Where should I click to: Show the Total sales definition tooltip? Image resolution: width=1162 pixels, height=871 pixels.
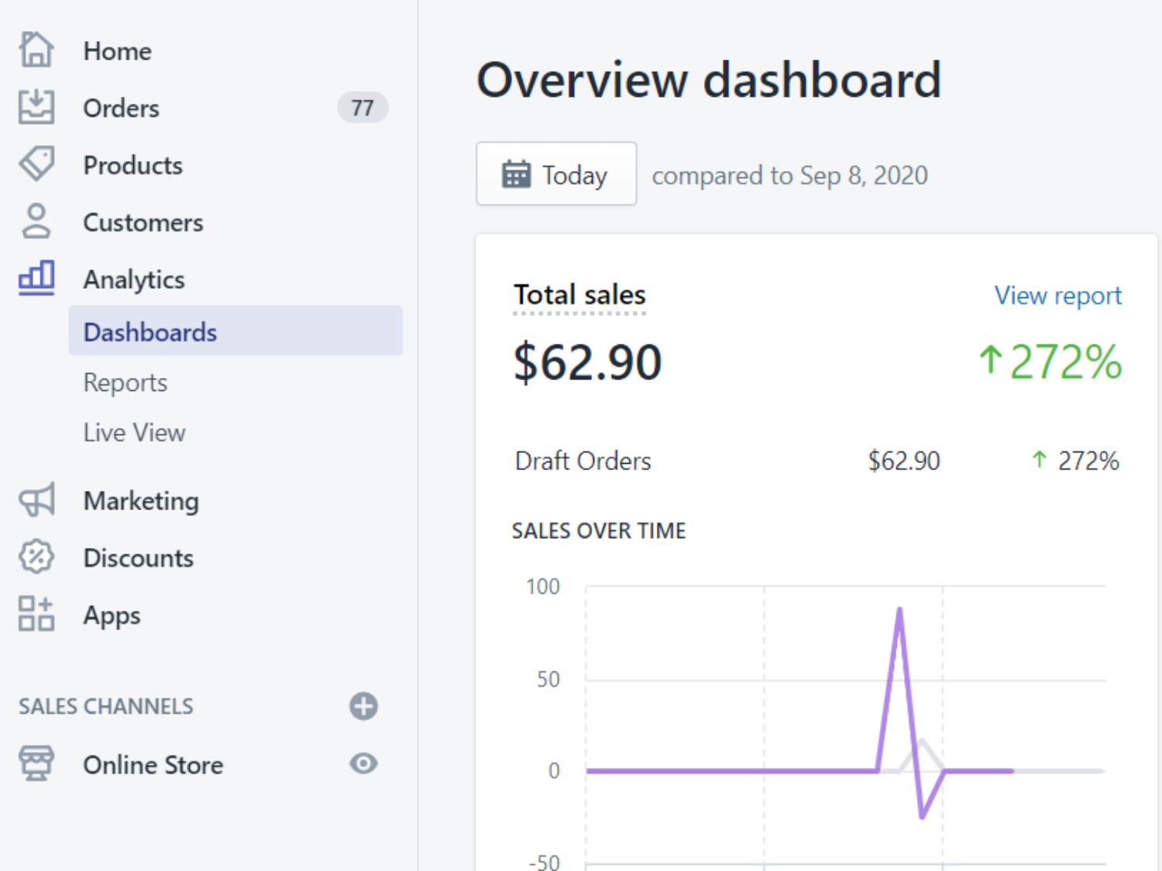[x=579, y=295]
